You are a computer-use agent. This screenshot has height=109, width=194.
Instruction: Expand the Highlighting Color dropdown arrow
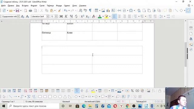(x=110, y=16)
